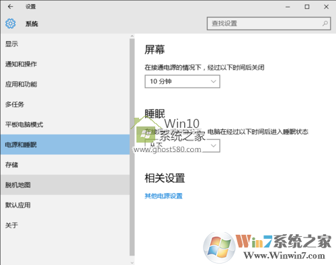Click the sidebar scrollbar up arrow
The width and height of the screenshot is (336, 265).
[132, 36]
